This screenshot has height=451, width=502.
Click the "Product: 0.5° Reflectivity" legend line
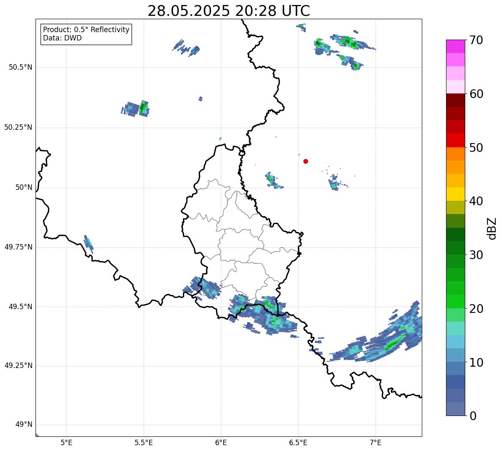coord(86,30)
